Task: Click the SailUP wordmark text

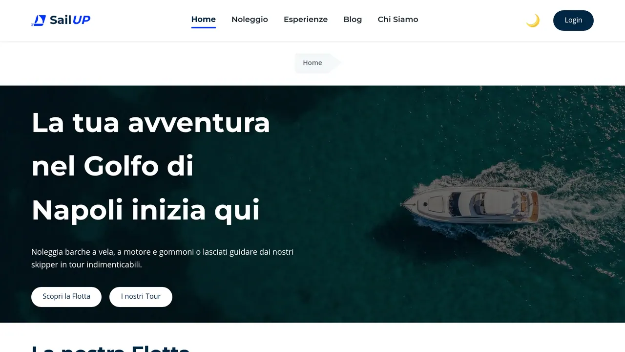Action: pos(70,20)
